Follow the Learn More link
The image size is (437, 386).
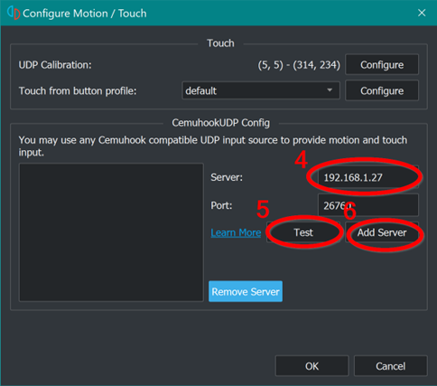236,232
